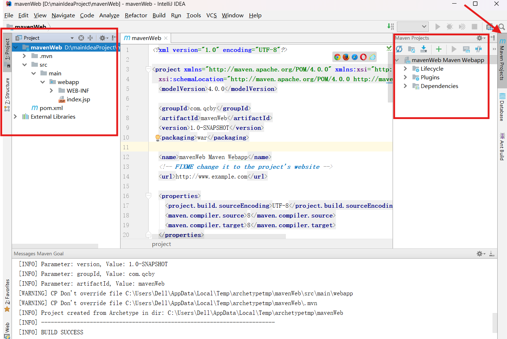Hide the Project tool window
Screen dimensions: 507x339
(114, 38)
